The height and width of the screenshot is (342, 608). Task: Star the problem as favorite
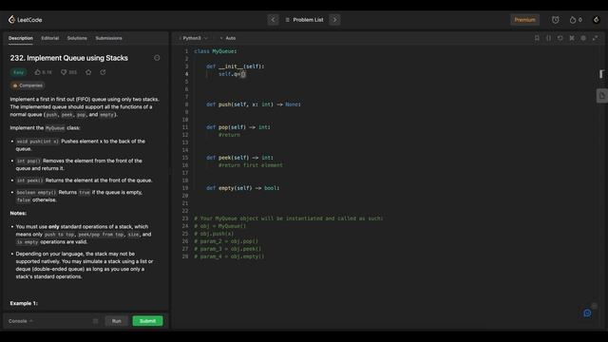coord(88,72)
